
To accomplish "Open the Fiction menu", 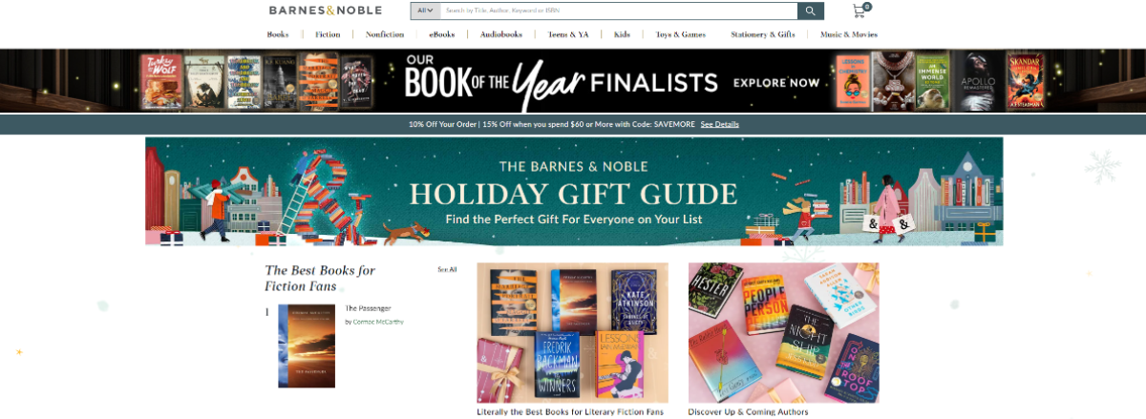I will 328,34.
